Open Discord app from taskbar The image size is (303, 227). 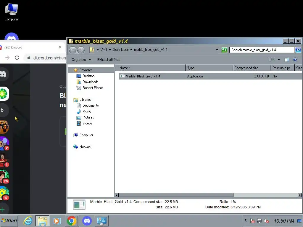click(x=87, y=220)
